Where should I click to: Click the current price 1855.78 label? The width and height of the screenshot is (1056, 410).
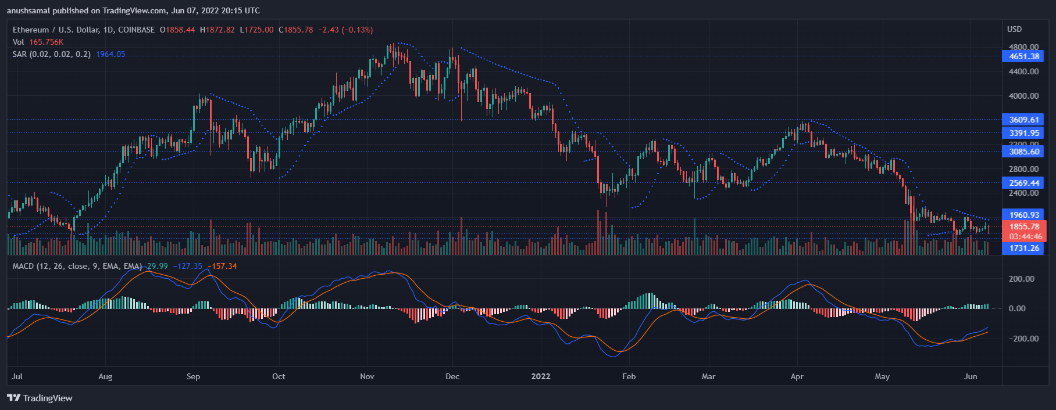tap(1025, 226)
